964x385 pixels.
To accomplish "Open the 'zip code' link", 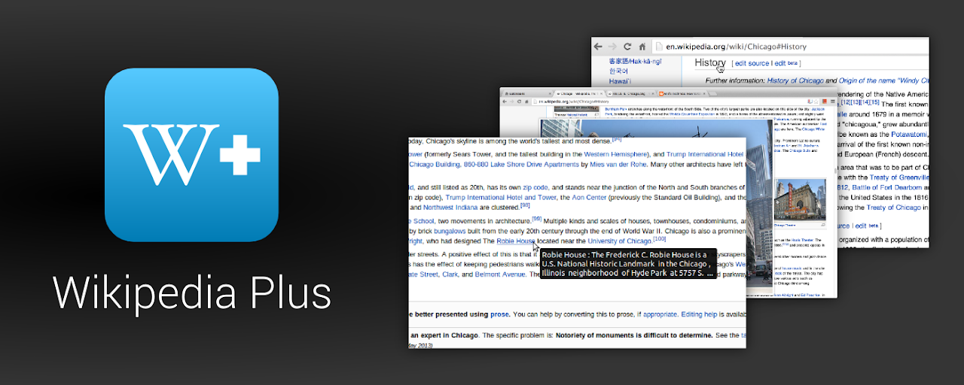I will point(535,187).
